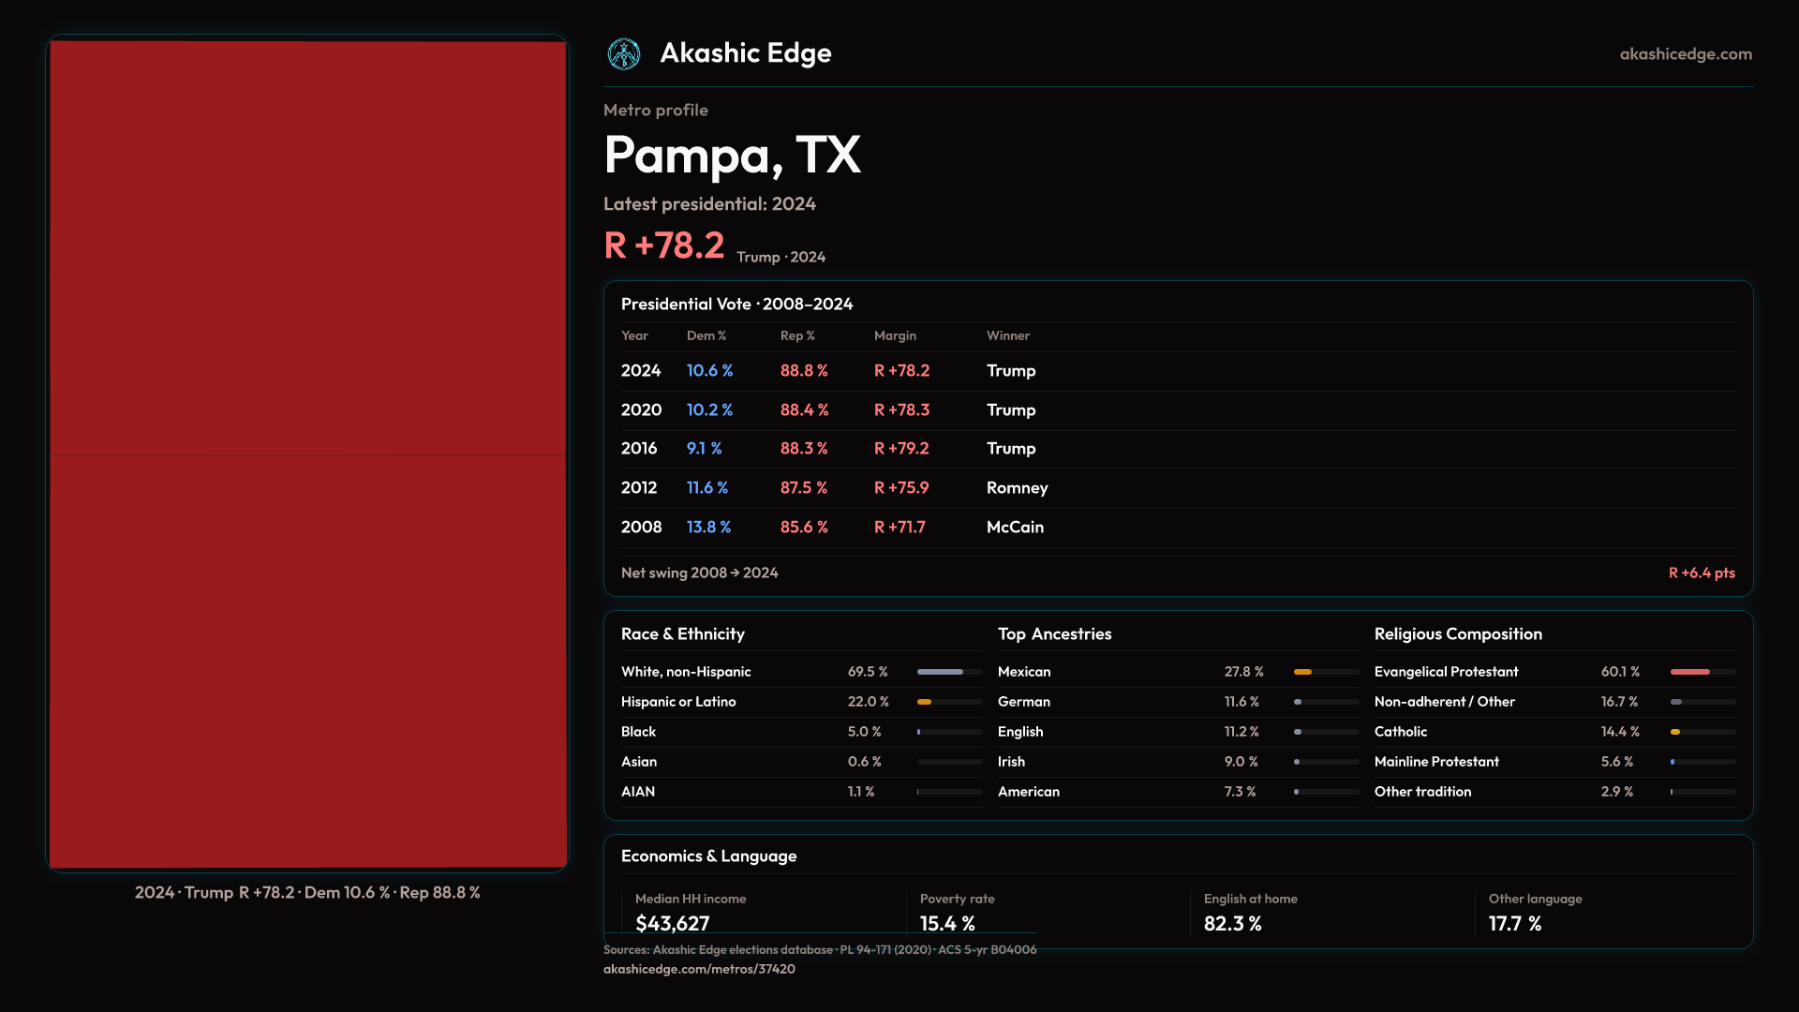The image size is (1799, 1012).
Task: Click the Median HH income value
Action: [672, 923]
